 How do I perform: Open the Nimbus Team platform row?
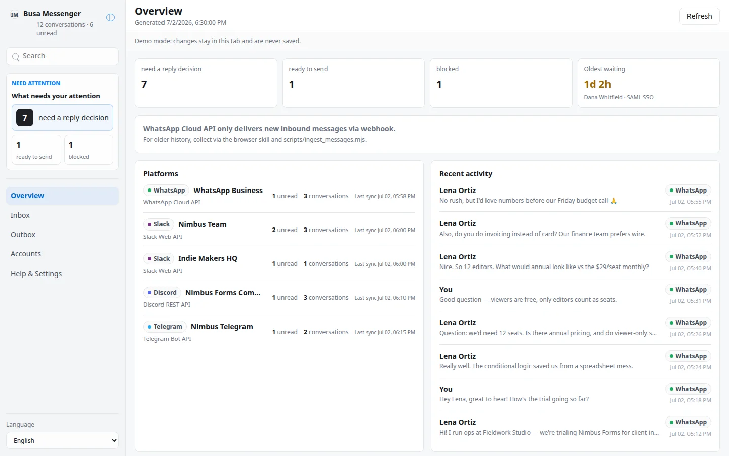point(279,230)
